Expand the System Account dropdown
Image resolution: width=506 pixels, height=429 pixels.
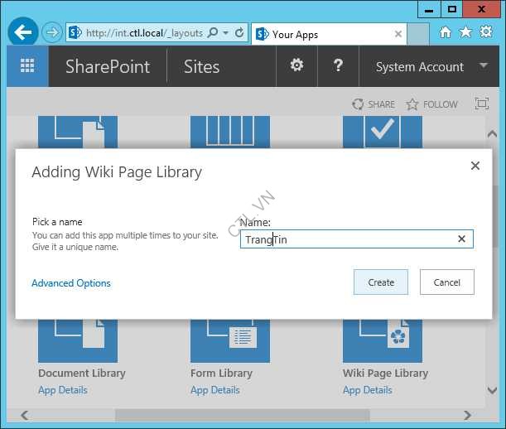(x=484, y=66)
